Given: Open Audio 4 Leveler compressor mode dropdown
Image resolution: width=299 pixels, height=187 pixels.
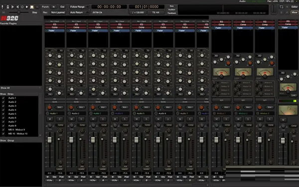Looking at the screenshot, I should click(x=125, y=169).
